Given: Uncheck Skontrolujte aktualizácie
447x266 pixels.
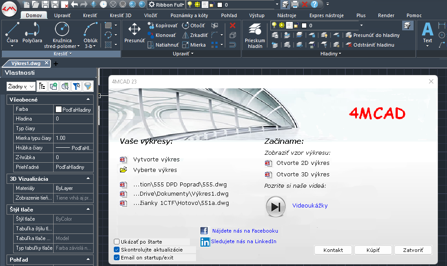Looking at the screenshot, I should pyautogui.click(x=116, y=250).
